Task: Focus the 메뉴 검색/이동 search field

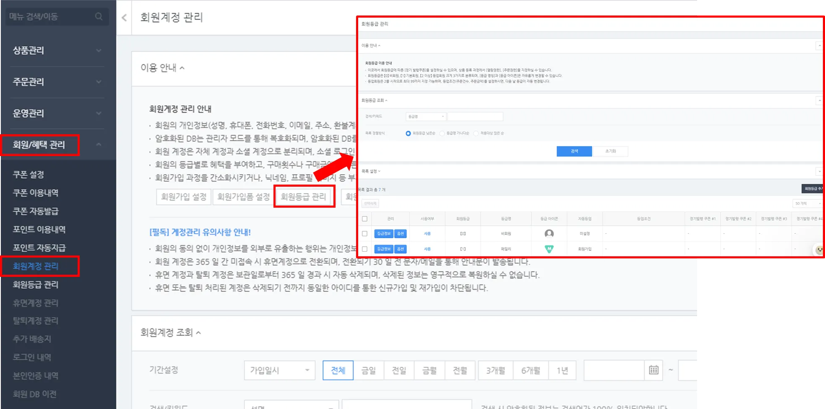Action: pyautogui.click(x=57, y=17)
